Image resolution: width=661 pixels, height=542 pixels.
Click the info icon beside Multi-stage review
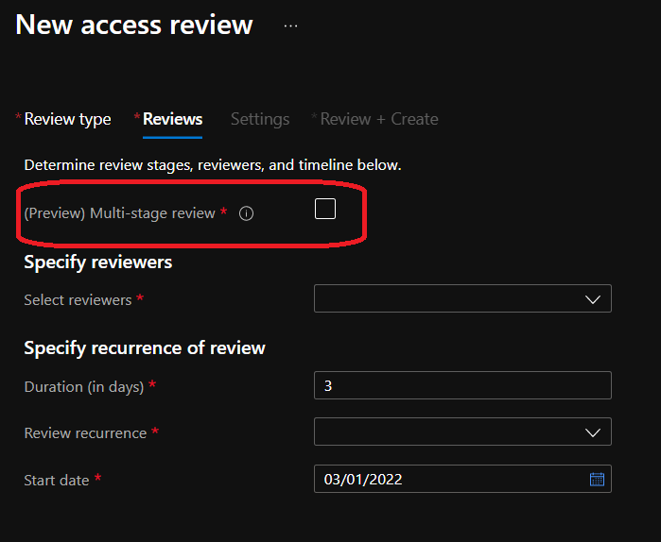tap(246, 213)
